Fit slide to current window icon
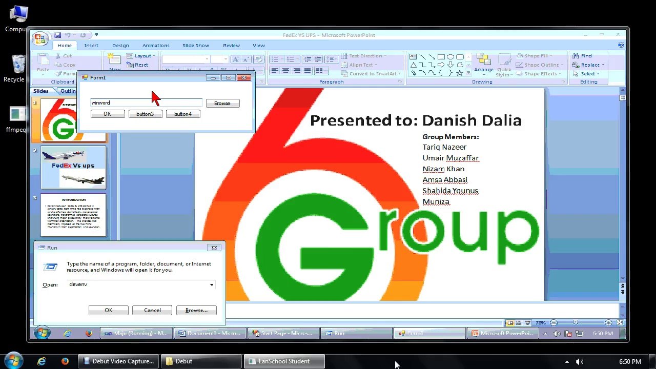 620,323
